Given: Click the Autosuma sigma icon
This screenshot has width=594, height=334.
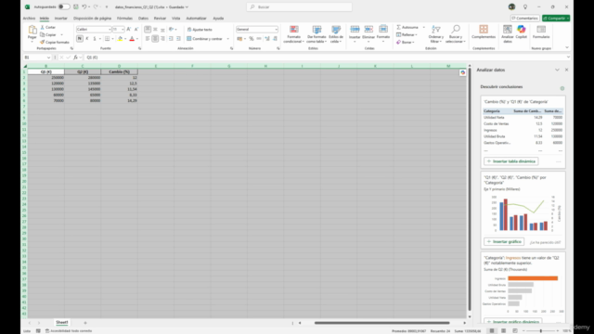Looking at the screenshot, I should point(398,27).
